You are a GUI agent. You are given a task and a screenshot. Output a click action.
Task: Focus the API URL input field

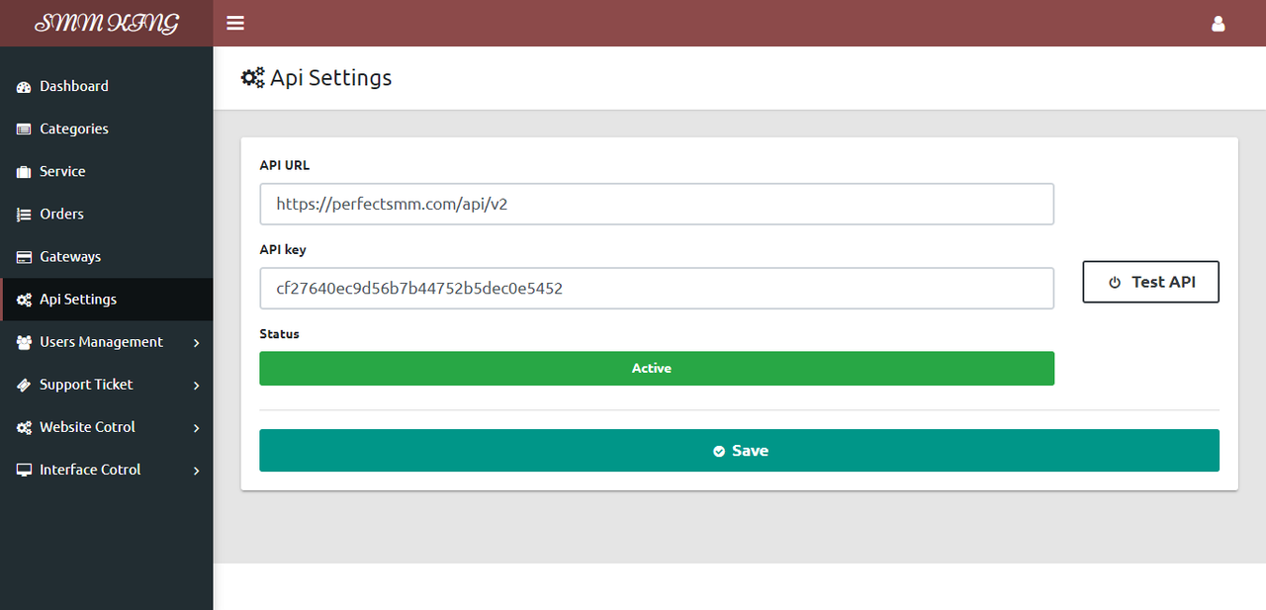(x=657, y=204)
